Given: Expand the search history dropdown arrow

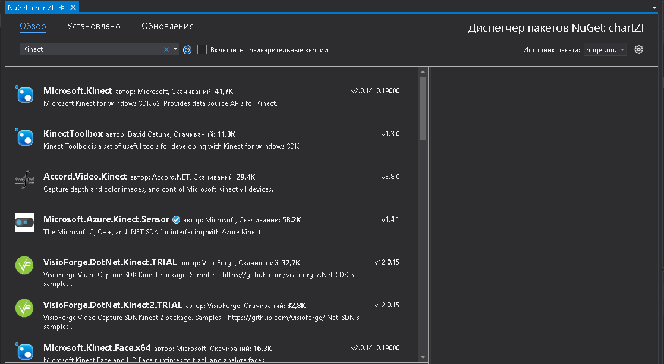Looking at the screenshot, I should tap(175, 49).
